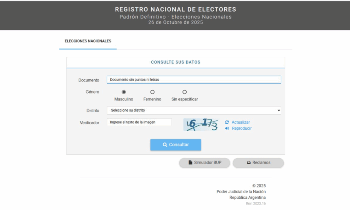Image resolution: width=350 pixels, height=210 pixels.
Task: Click the Actualizar link text
Action: [x=241, y=122]
